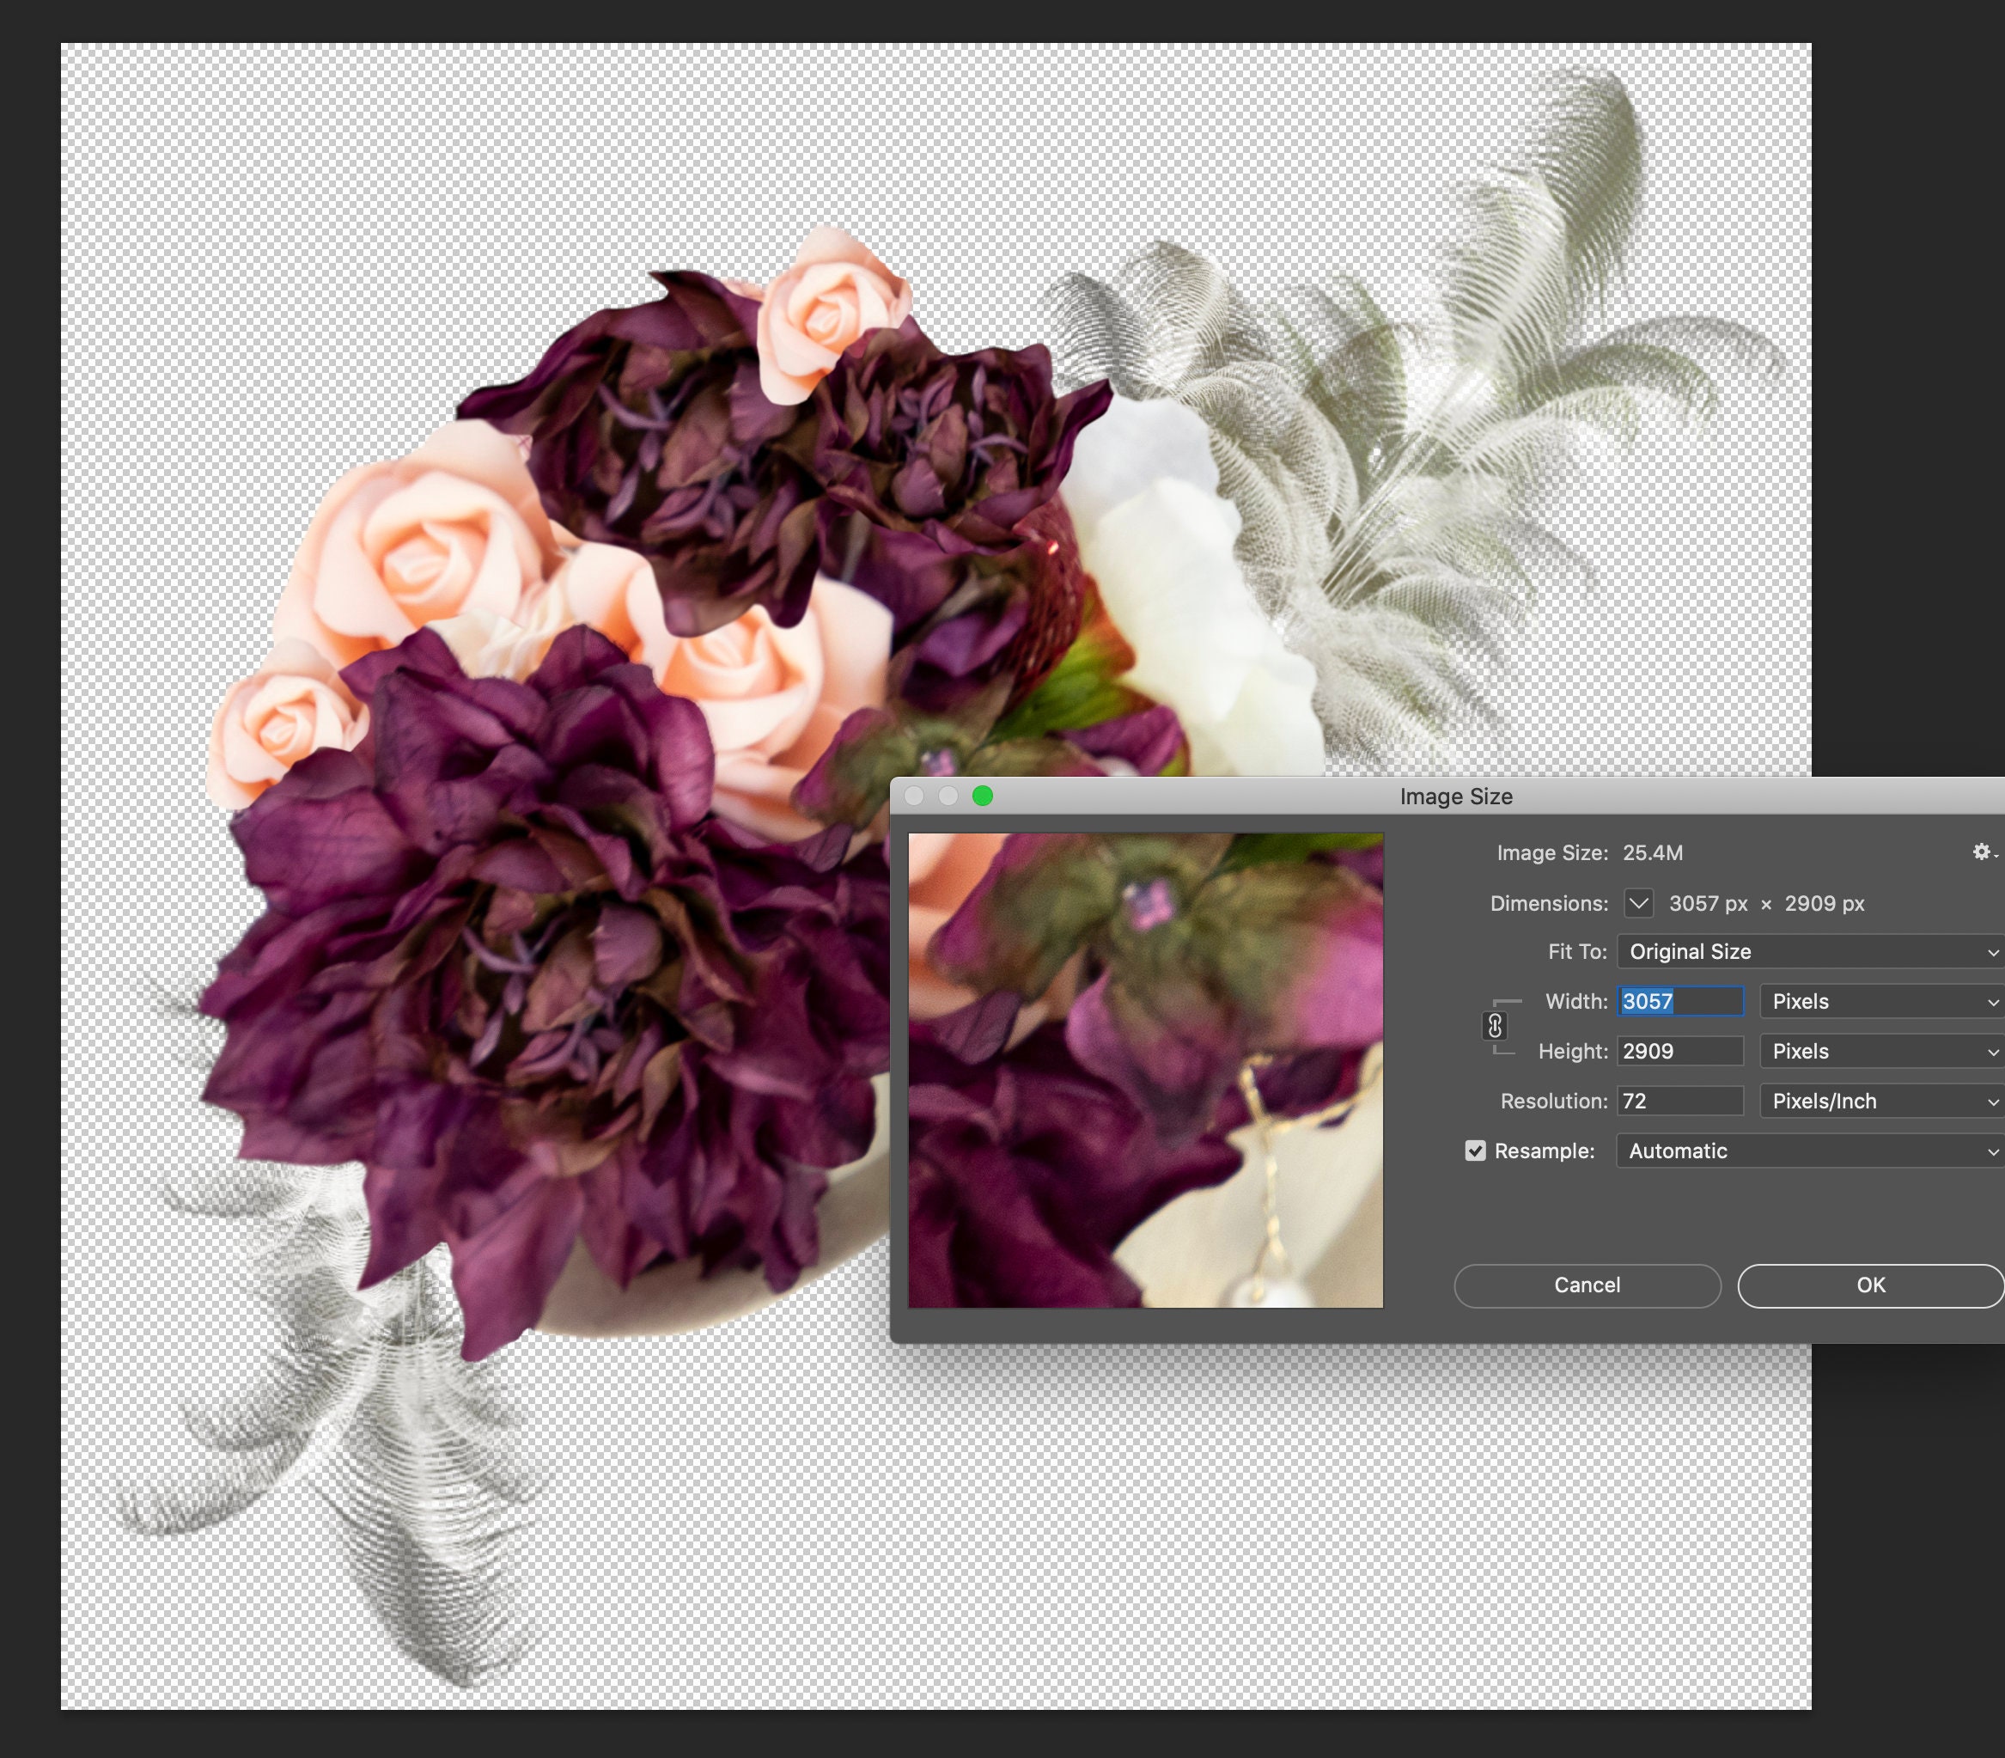Click the green zoom button on Image Size dialog
2005x1758 pixels.
tap(982, 796)
